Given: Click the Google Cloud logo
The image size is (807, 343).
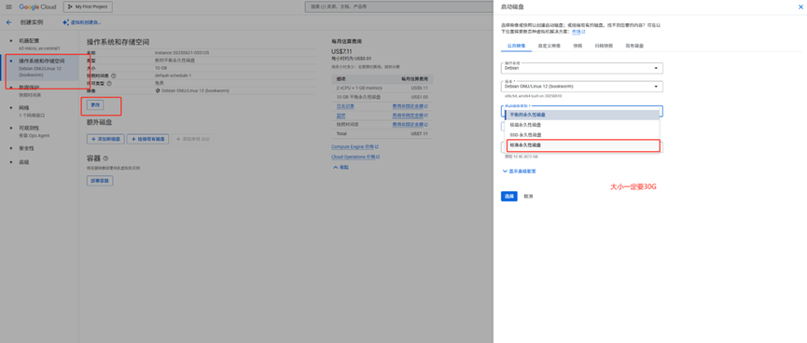Looking at the screenshot, I should (x=38, y=7).
